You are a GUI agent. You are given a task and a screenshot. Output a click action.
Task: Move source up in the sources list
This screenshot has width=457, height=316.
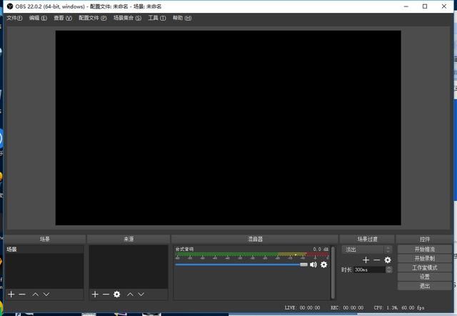(x=130, y=294)
